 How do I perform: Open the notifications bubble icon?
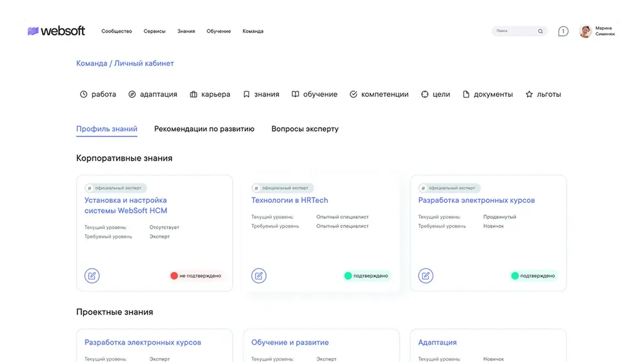click(563, 31)
